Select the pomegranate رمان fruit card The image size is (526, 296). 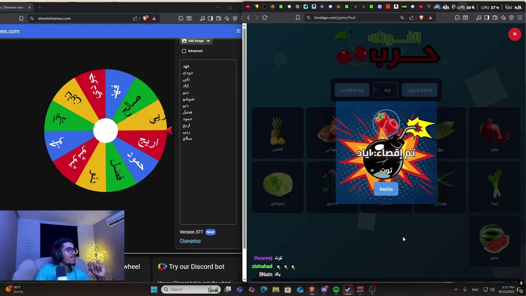coord(494,133)
